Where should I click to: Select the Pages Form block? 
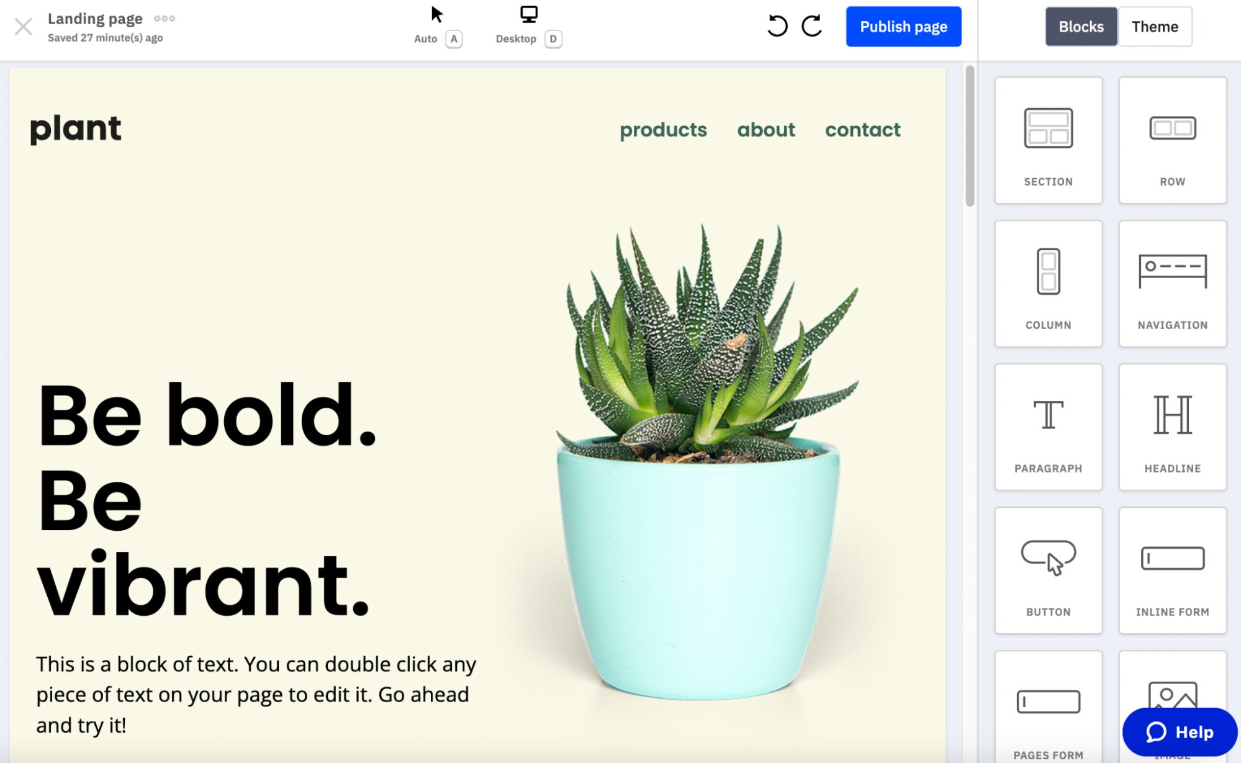point(1048,708)
